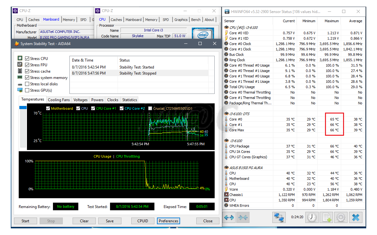377x235 pixels.
Task: Open the Preferences button
Action: (x=169, y=221)
